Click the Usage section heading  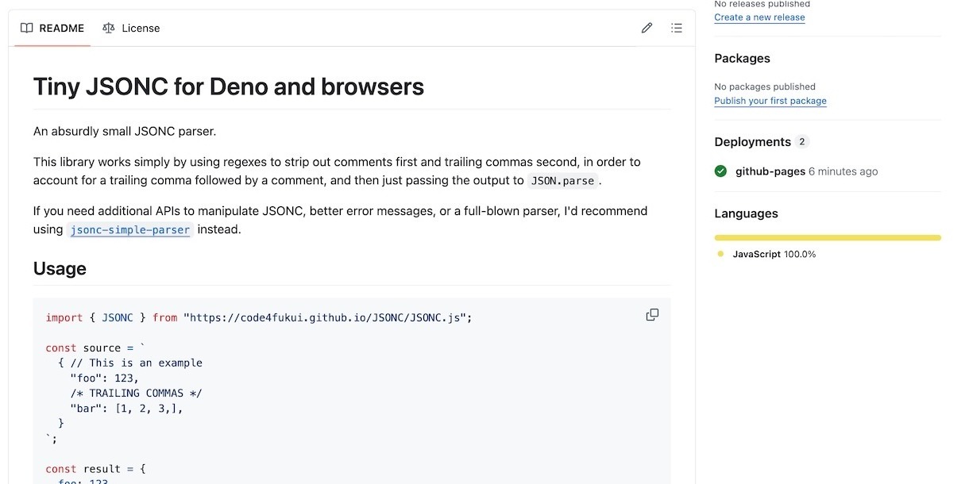click(x=60, y=269)
